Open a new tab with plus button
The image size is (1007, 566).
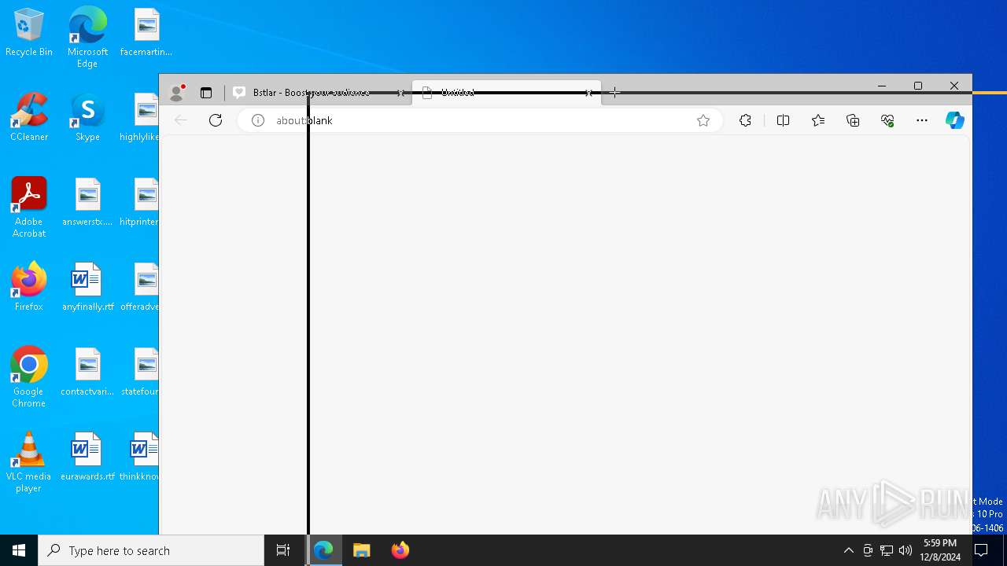614,93
